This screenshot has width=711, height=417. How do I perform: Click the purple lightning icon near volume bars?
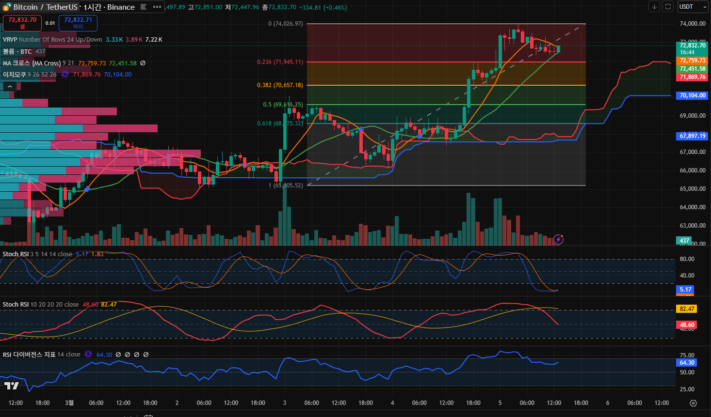click(559, 239)
